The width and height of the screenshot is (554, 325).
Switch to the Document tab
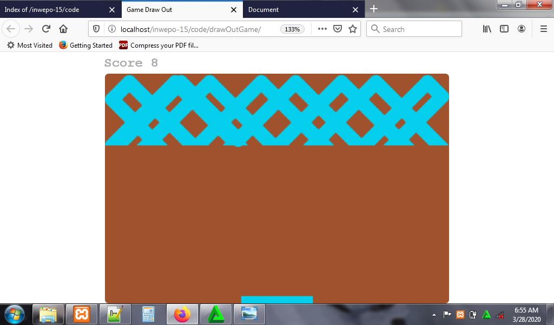click(x=304, y=10)
